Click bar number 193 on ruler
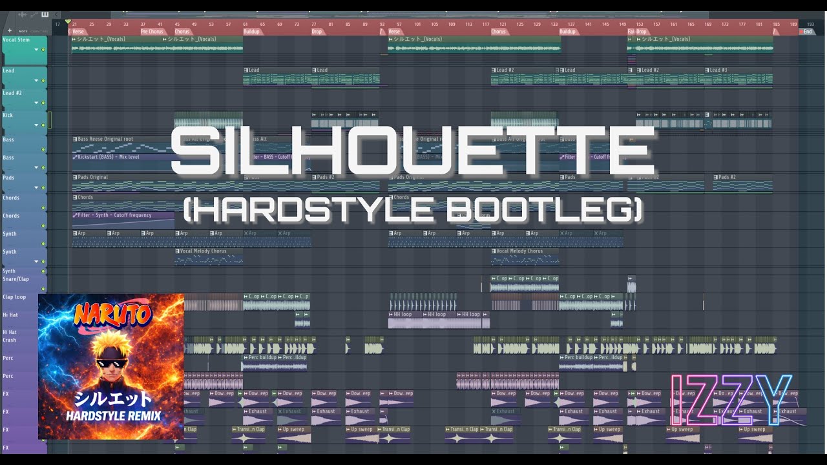The width and height of the screenshot is (827, 465). point(810,24)
